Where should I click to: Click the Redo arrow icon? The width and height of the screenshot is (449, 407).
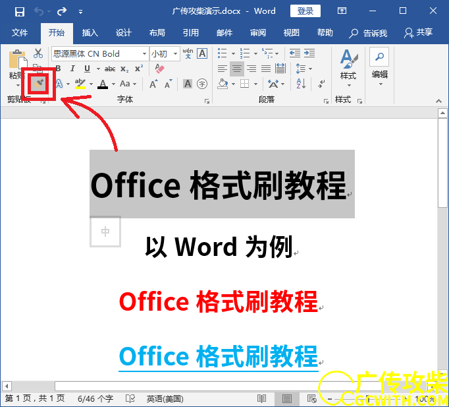click(x=62, y=11)
